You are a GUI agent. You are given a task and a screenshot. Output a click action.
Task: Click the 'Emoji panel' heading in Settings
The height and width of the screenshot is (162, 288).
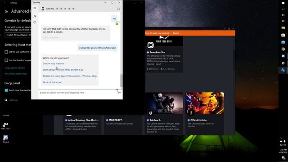(12, 83)
